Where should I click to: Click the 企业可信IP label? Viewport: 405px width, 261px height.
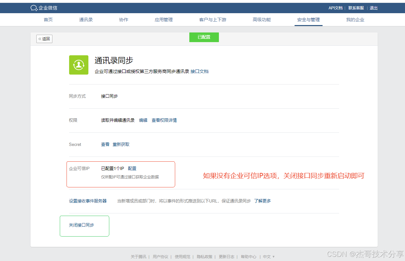tap(79, 168)
